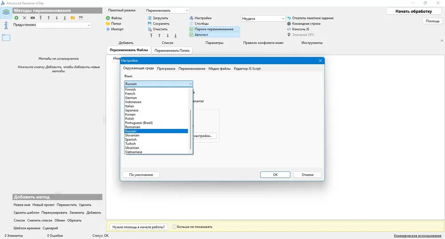
Task: Click the language list vertical scrollbar
Action: (x=190, y=129)
